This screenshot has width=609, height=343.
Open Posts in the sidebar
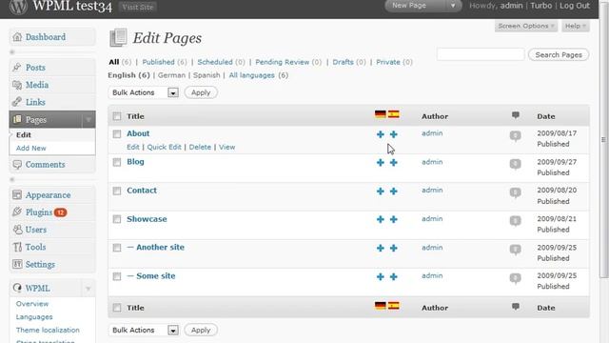point(35,68)
